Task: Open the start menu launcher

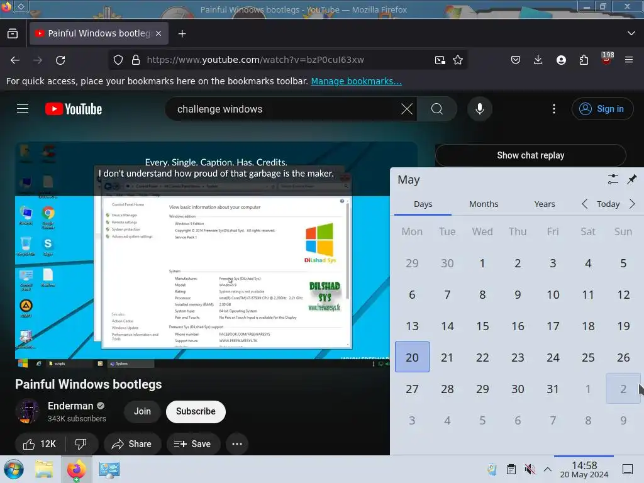Action: coord(14,469)
